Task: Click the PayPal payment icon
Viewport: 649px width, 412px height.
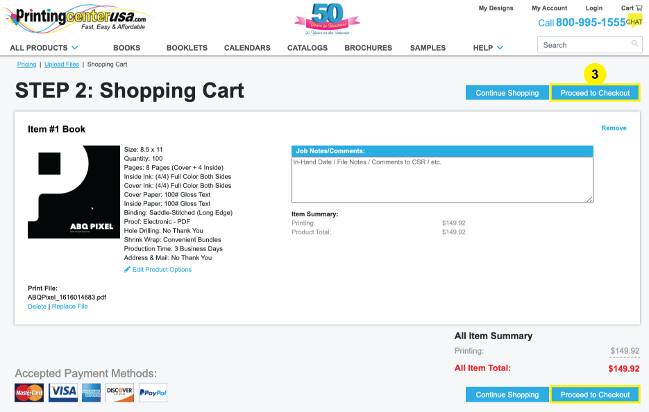Action: (x=153, y=393)
